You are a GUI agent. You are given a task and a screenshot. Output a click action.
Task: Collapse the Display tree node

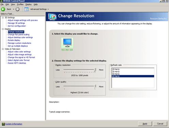point(3,29)
